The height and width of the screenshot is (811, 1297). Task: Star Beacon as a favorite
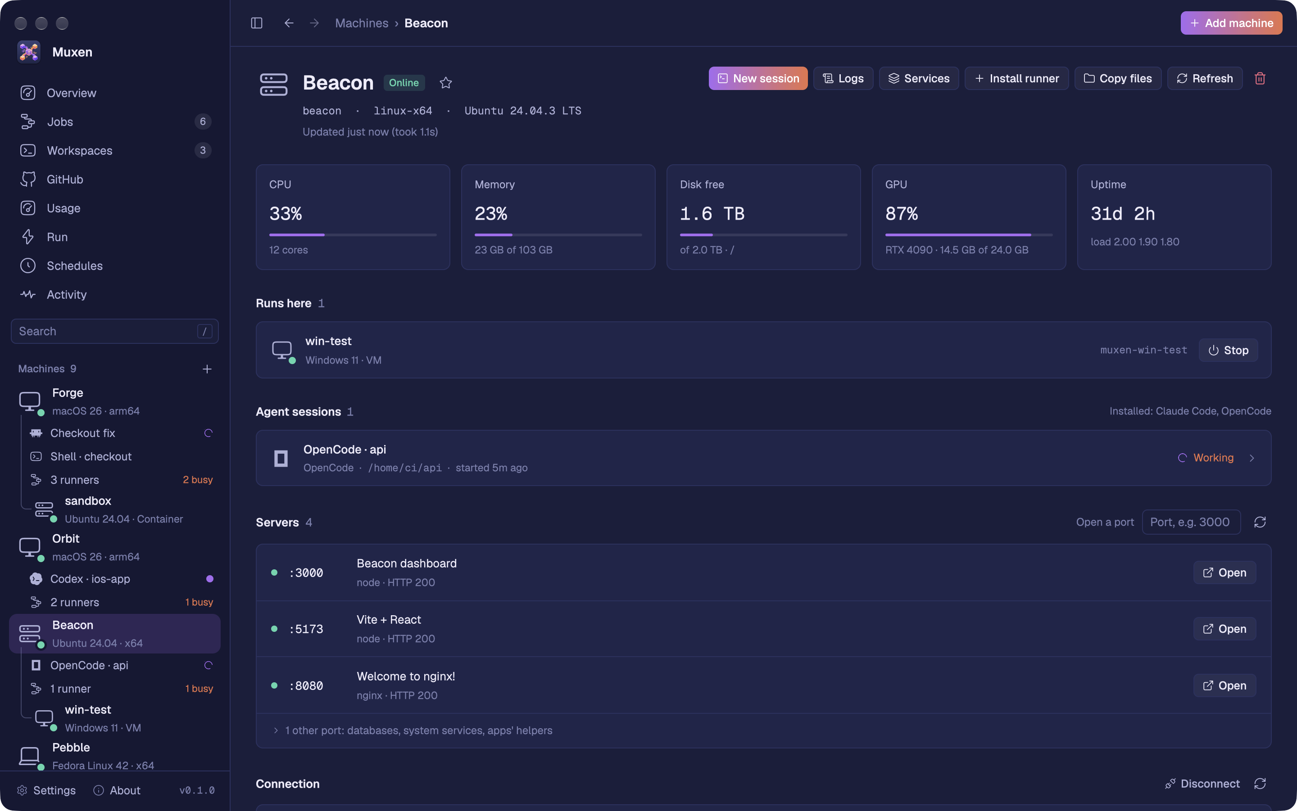click(x=445, y=83)
